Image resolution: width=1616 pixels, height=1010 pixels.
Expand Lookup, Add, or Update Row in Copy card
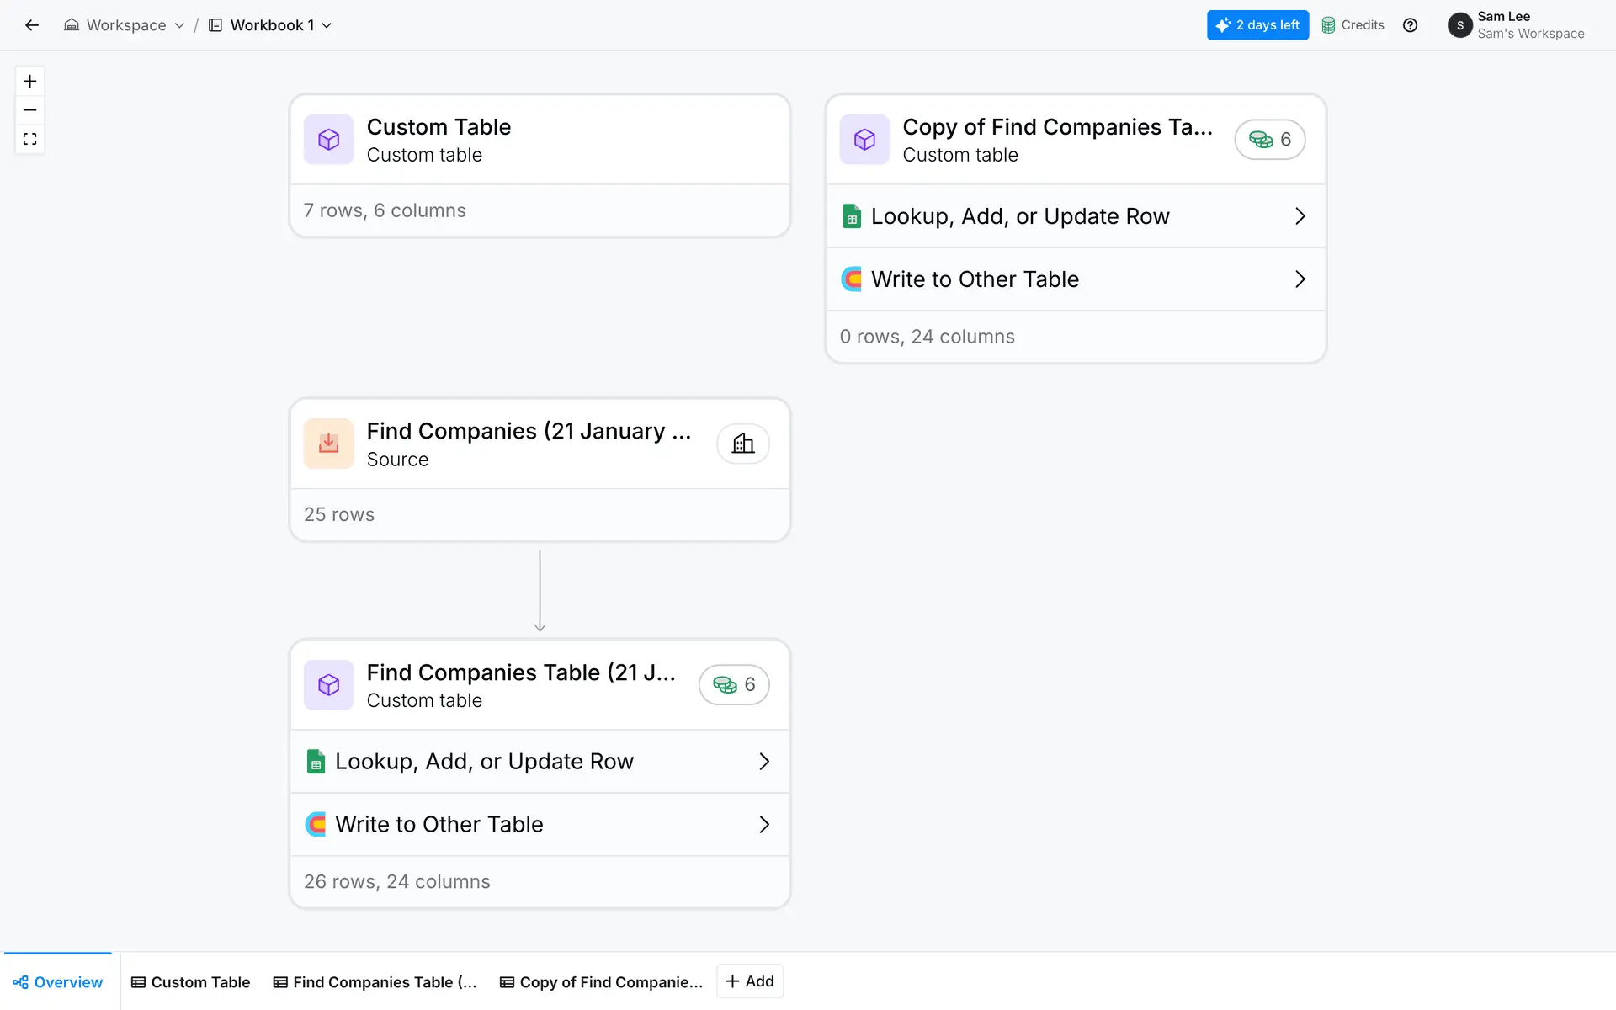(1300, 216)
